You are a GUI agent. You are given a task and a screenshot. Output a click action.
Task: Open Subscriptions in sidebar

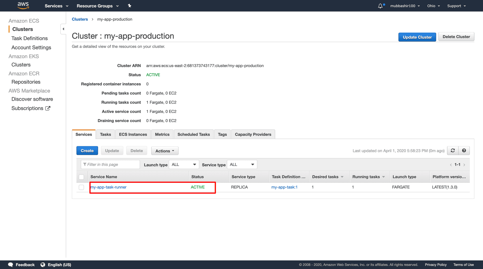pyautogui.click(x=27, y=108)
